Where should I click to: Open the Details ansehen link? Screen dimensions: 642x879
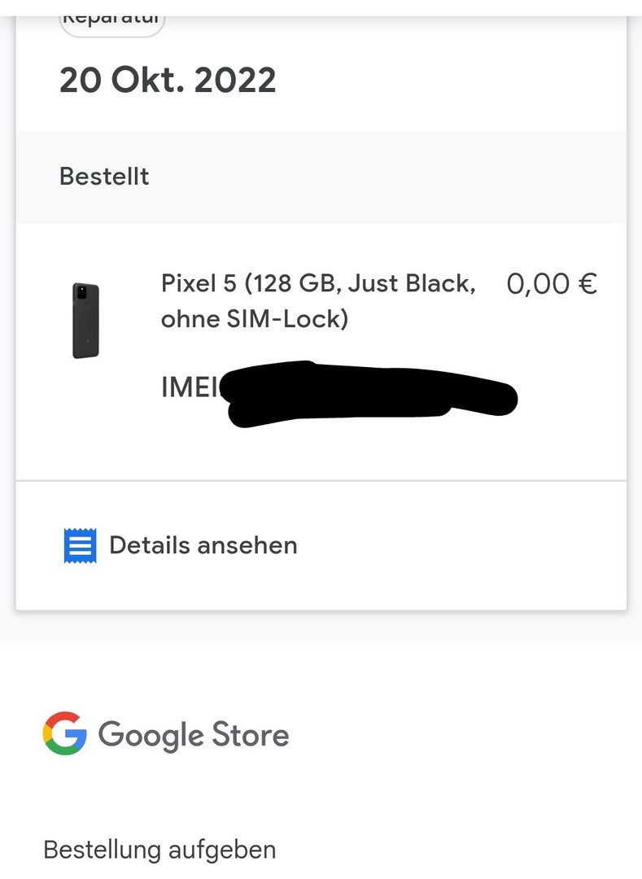tap(203, 545)
